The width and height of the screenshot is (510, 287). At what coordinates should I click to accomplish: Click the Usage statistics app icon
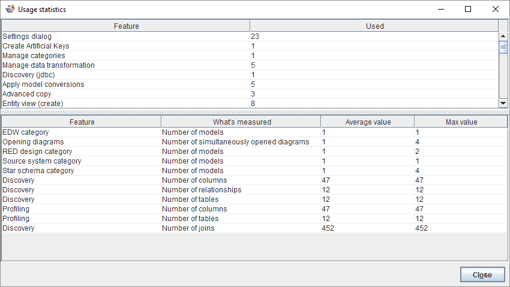10,10
